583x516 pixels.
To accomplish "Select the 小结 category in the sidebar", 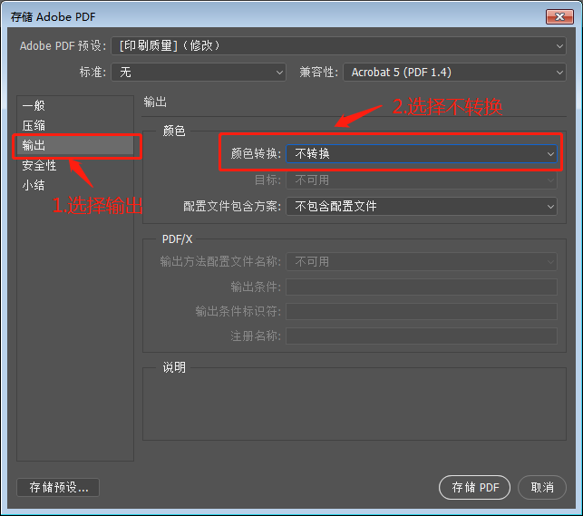I will coord(75,185).
